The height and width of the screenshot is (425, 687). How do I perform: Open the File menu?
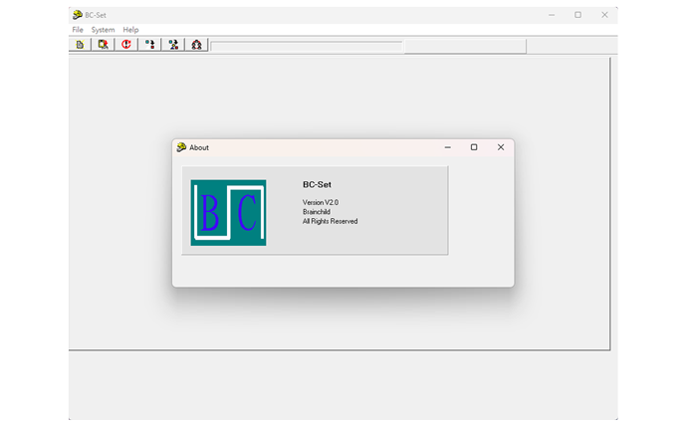tap(78, 30)
